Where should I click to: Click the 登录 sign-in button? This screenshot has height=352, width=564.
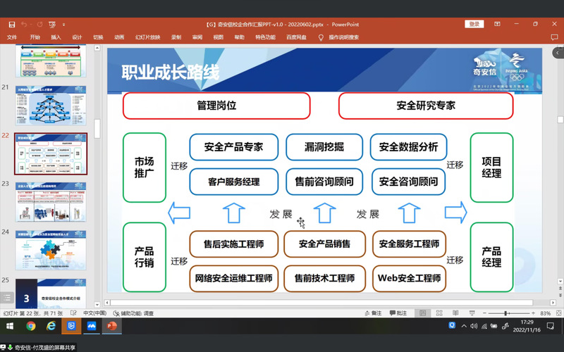pos(474,24)
